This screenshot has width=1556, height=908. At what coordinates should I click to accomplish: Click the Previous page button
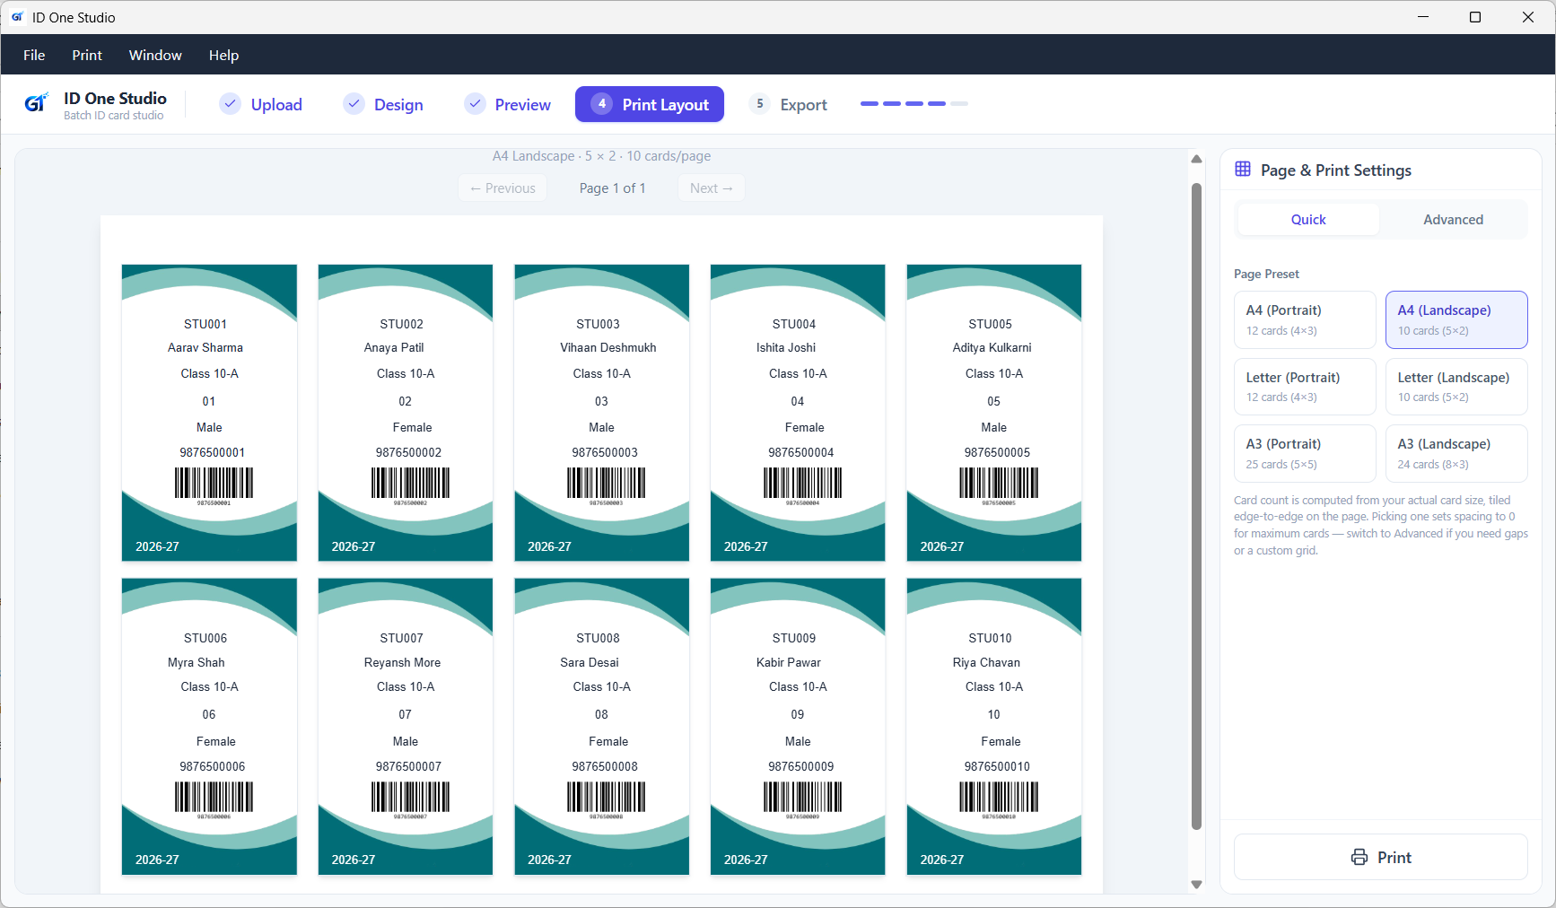[x=503, y=188]
